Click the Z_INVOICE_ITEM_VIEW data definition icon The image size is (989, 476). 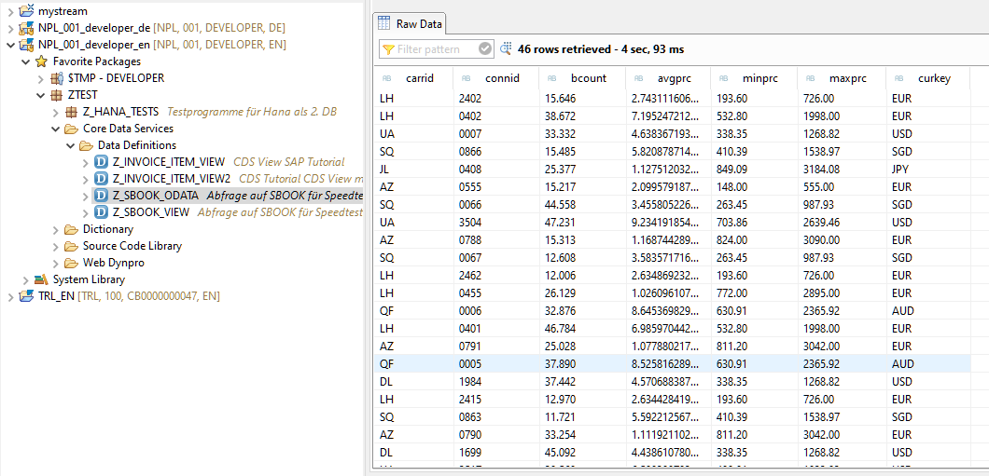102,162
